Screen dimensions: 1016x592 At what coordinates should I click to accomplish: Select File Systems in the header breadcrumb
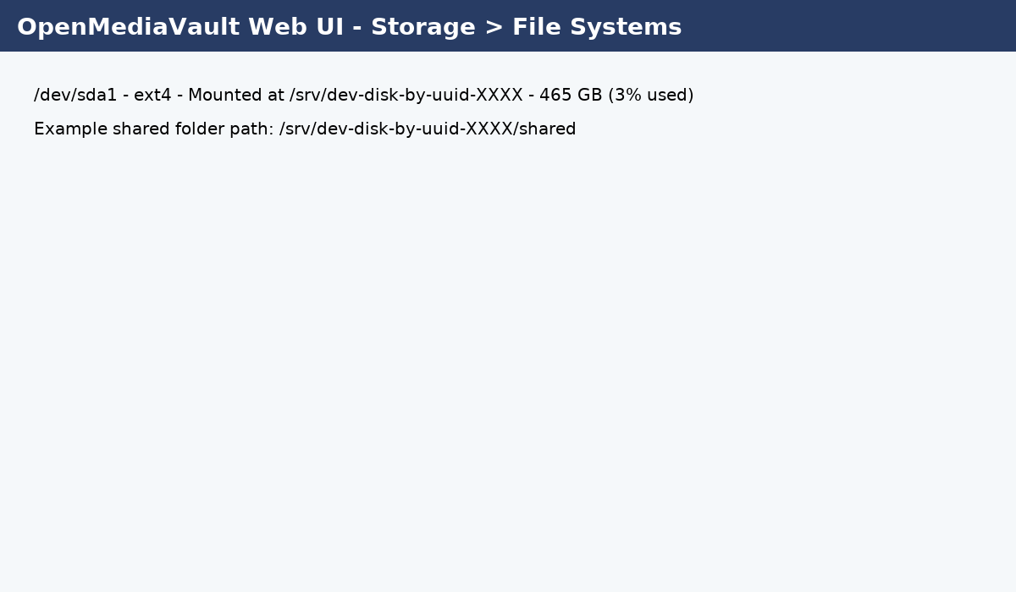596,27
